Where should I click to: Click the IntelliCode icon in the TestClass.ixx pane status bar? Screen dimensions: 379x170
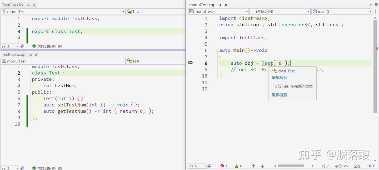(22, 46)
